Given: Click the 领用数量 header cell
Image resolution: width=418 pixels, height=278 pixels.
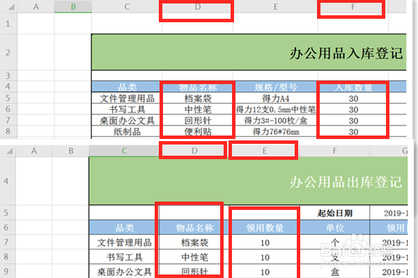Looking at the screenshot, I should (x=265, y=227).
